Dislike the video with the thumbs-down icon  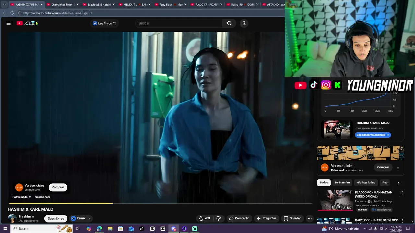(219, 218)
